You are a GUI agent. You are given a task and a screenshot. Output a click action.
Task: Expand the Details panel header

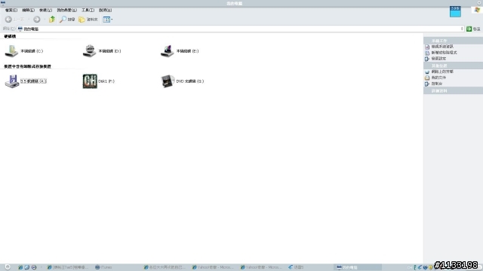(x=453, y=91)
